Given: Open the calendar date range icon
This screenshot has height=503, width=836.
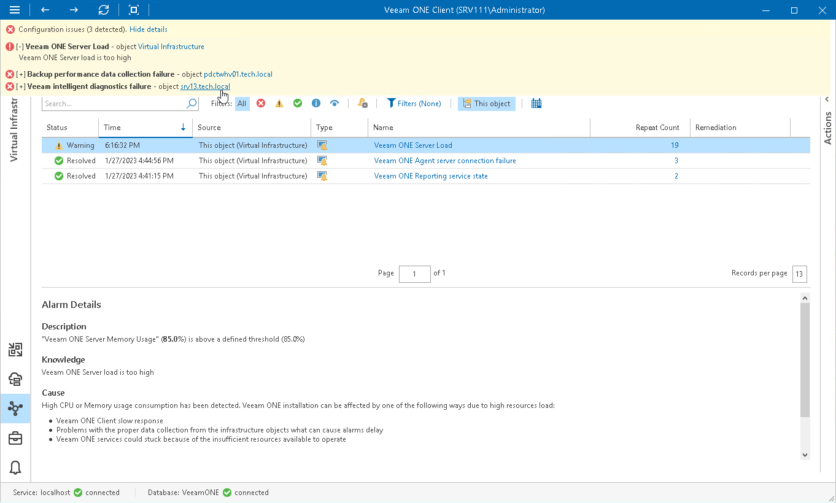Looking at the screenshot, I should (x=536, y=104).
